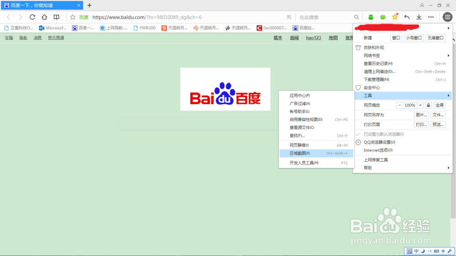Close the hamburger main menu button
This screenshot has height=256, width=456.
tap(448, 17)
